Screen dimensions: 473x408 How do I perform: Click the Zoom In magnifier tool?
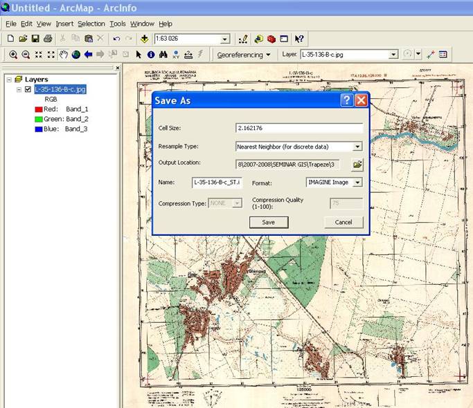[x=13, y=55]
